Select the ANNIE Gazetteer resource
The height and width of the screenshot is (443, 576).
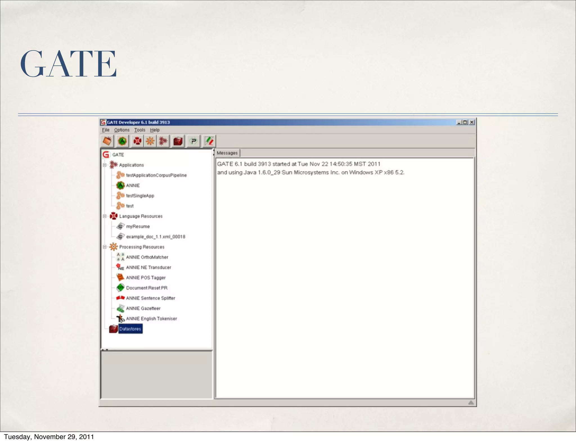[143, 308]
